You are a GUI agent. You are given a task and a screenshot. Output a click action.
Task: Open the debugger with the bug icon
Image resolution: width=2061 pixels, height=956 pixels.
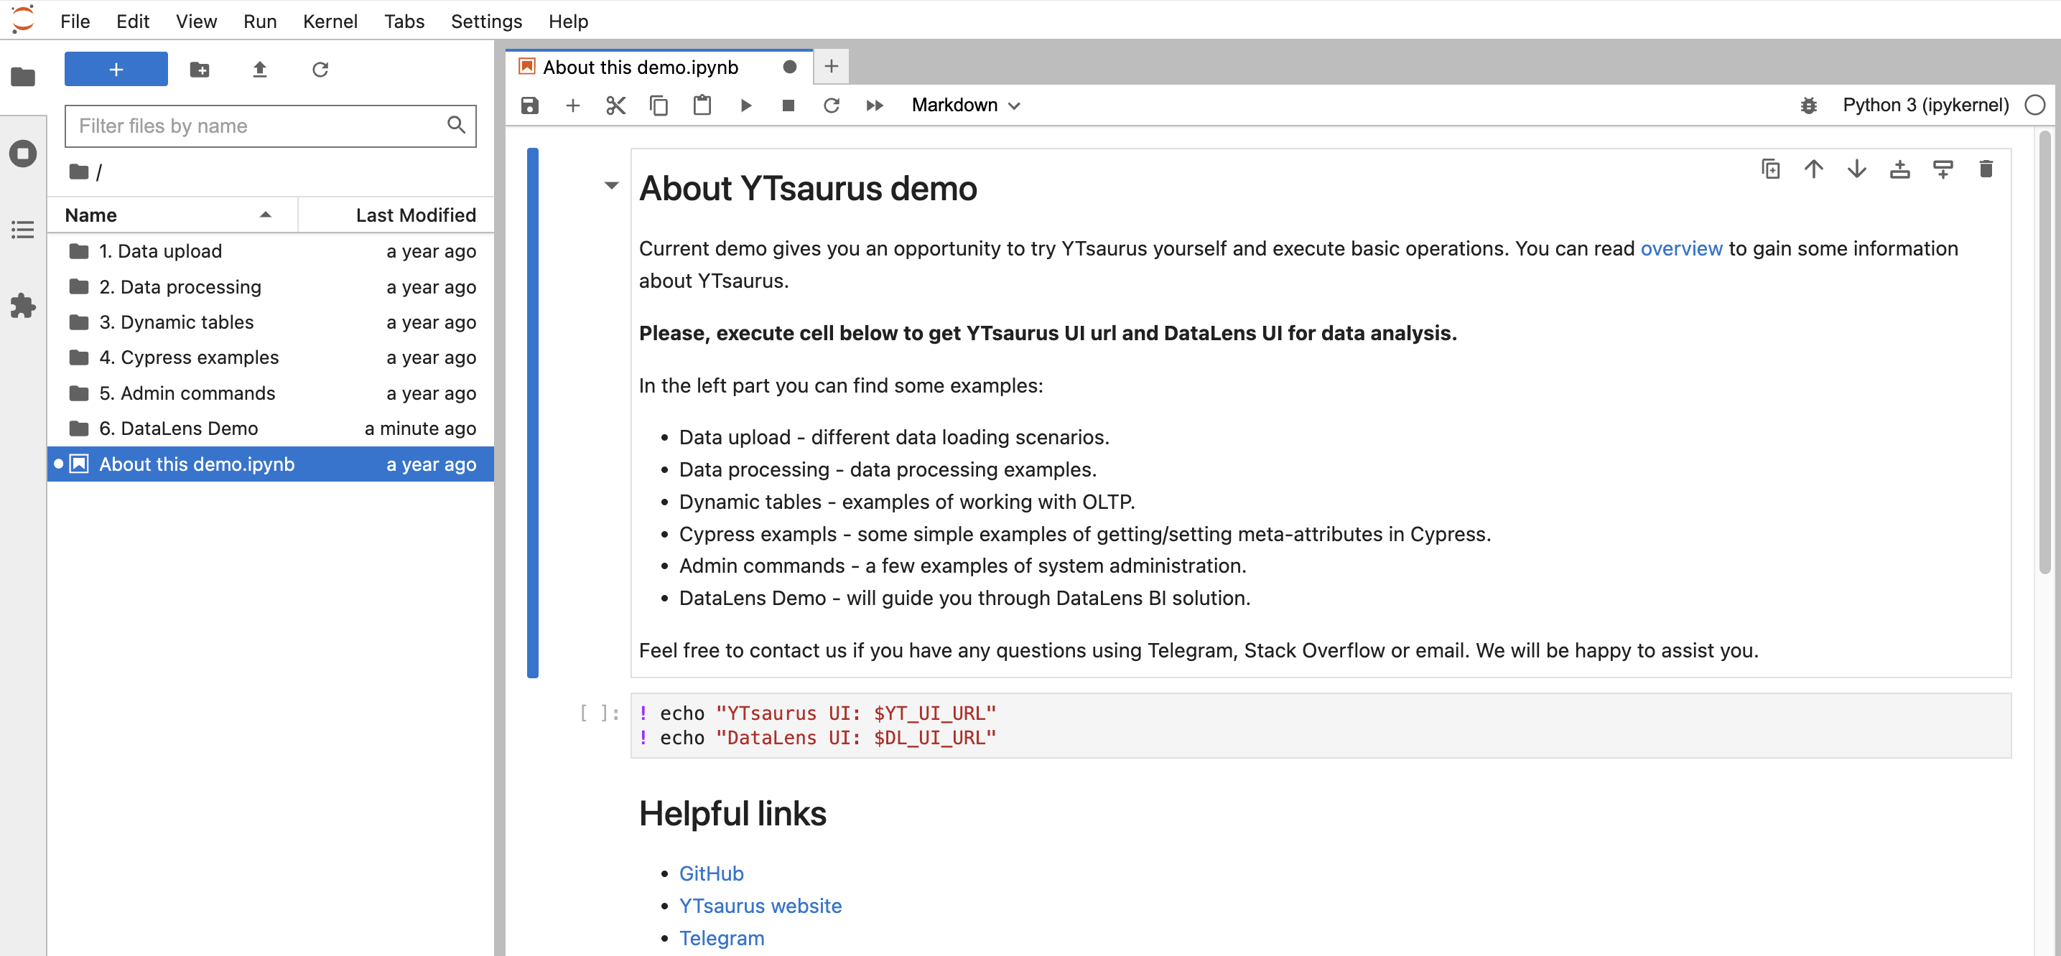click(1809, 105)
